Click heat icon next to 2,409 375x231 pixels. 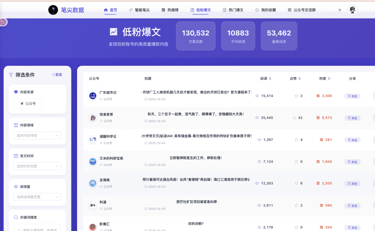tap(318, 96)
